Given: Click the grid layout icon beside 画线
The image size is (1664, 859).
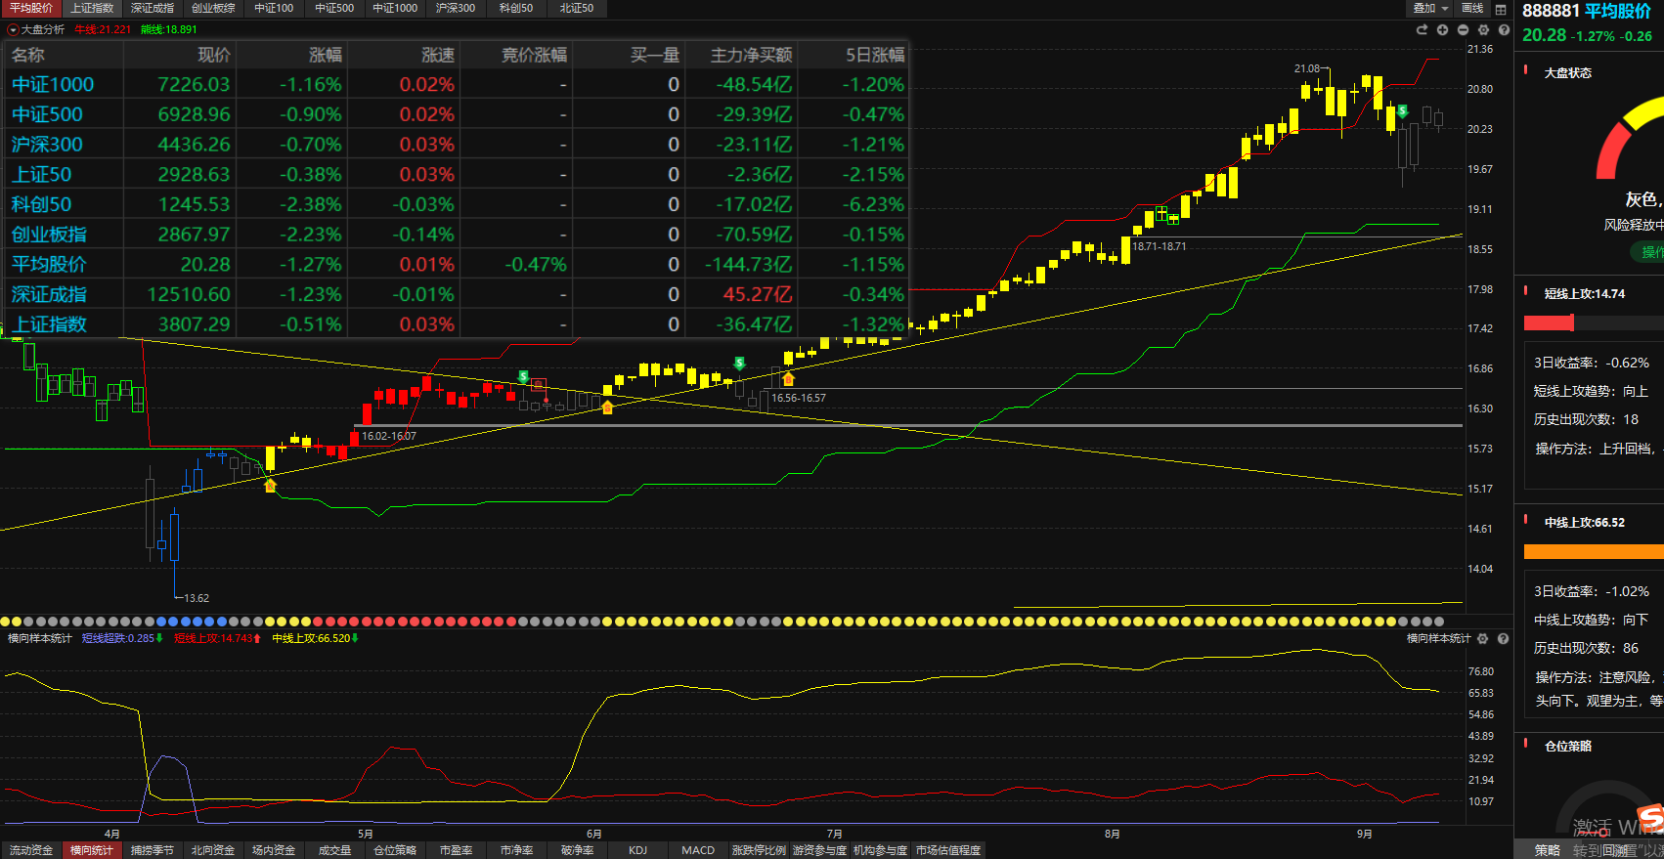Looking at the screenshot, I should tap(1501, 9).
